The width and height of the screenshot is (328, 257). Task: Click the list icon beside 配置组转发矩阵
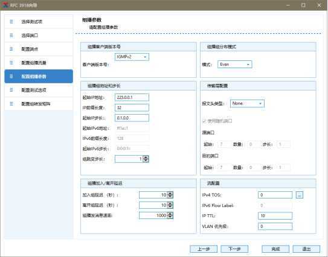(11, 104)
